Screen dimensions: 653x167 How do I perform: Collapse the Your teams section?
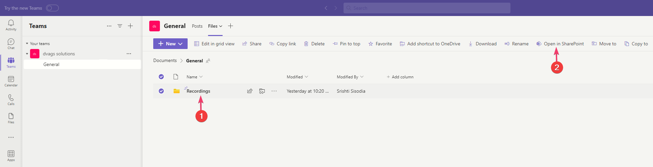(x=27, y=44)
